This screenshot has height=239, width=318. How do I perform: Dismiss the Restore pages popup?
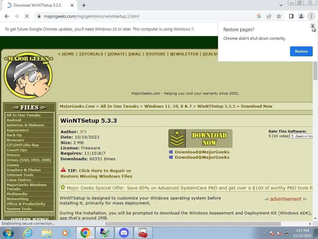pos(312,26)
